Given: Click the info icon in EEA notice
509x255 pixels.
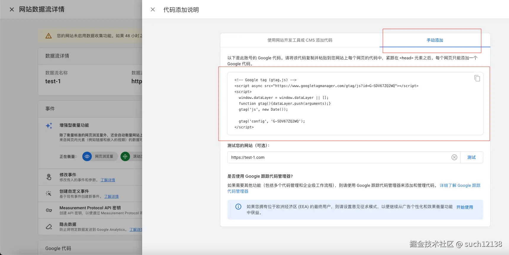Looking at the screenshot, I should (x=238, y=207).
